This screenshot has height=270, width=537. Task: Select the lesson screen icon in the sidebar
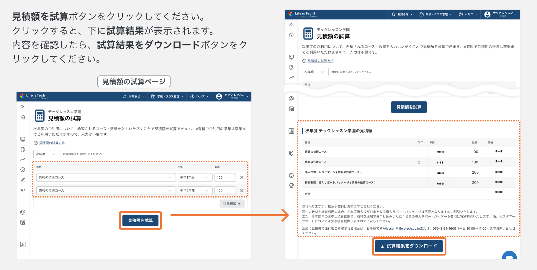pos(23,139)
